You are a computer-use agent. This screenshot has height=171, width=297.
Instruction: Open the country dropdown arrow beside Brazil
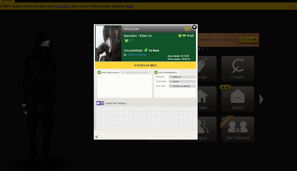coord(180,36)
